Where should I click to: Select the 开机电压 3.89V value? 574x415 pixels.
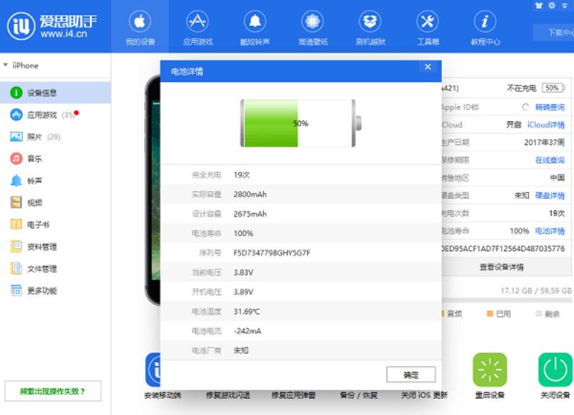pos(243,292)
